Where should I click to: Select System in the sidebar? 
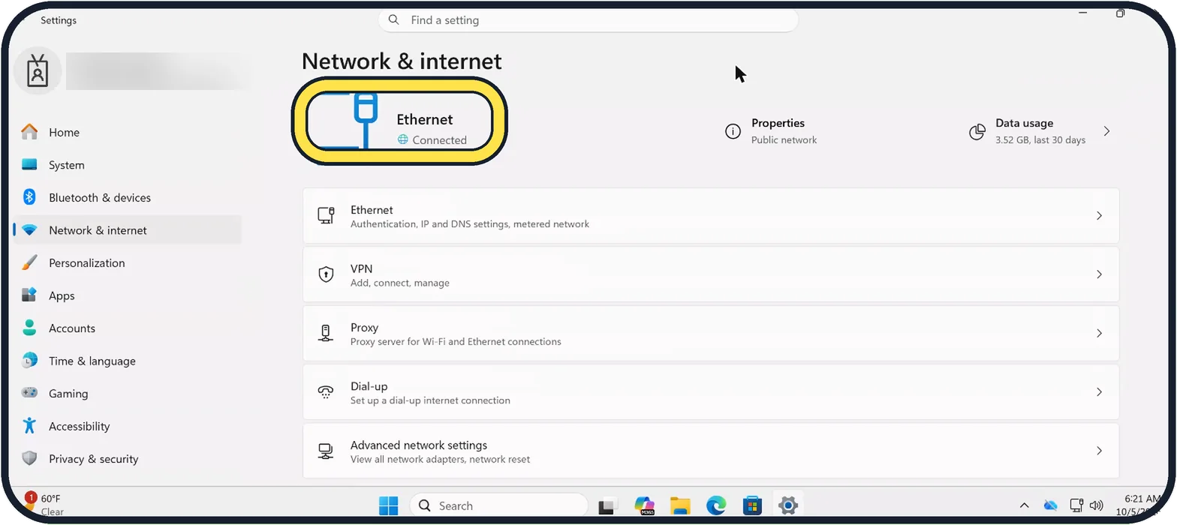point(128,165)
